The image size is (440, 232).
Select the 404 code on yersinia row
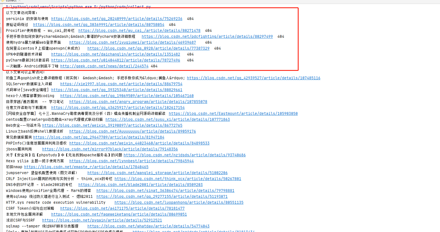click(x=190, y=19)
